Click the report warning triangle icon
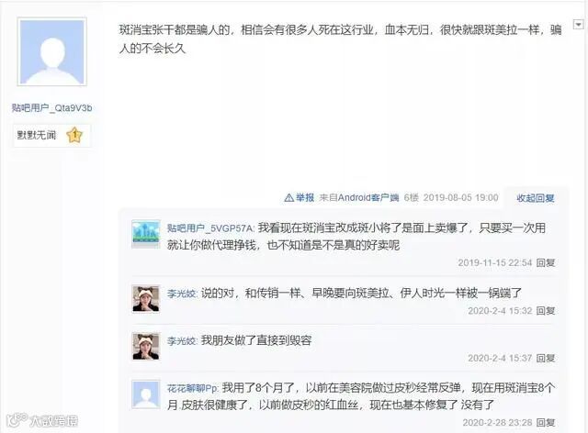This screenshot has width=588, height=433. pos(288,197)
